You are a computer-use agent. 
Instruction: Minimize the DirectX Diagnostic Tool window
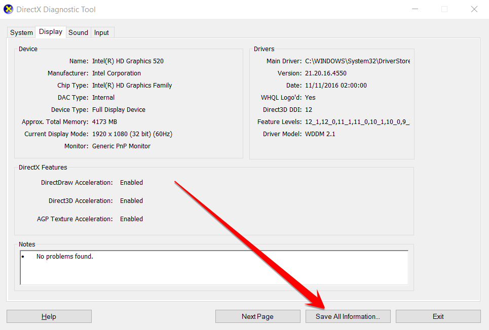(415, 9)
